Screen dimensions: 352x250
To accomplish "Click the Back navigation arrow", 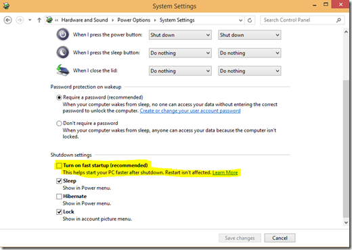I will (8, 20).
